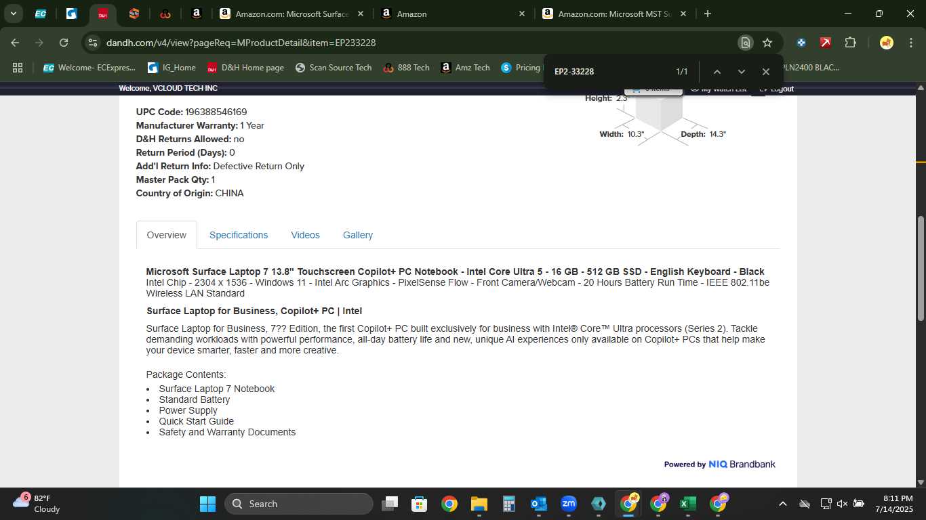Viewport: 926px width, 520px height.
Task: Open the red arrow extension icon
Action: coord(826,43)
